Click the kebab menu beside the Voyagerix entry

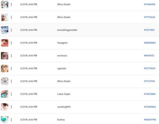[11, 43]
